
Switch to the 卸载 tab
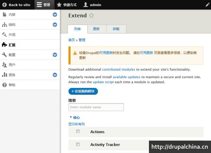(116, 29)
